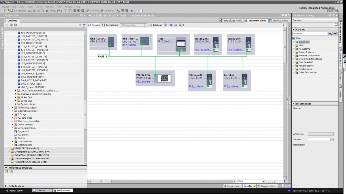346x194 pixels.
Task: Toggle the Connections mode button
Action: tap(110, 25)
